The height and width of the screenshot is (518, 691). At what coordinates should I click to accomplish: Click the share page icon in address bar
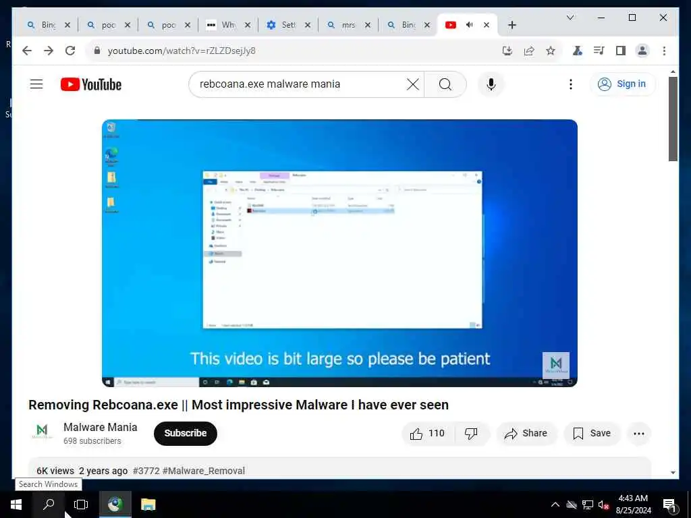tap(529, 51)
